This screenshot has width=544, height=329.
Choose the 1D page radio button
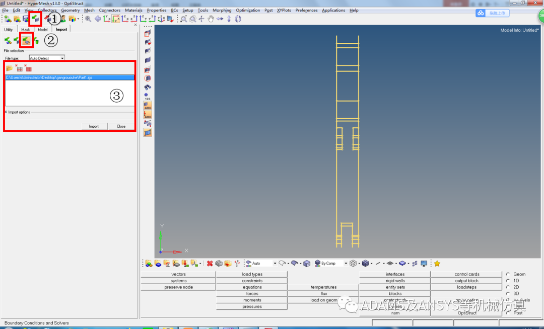pyautogui.click(x=508, y=281)
